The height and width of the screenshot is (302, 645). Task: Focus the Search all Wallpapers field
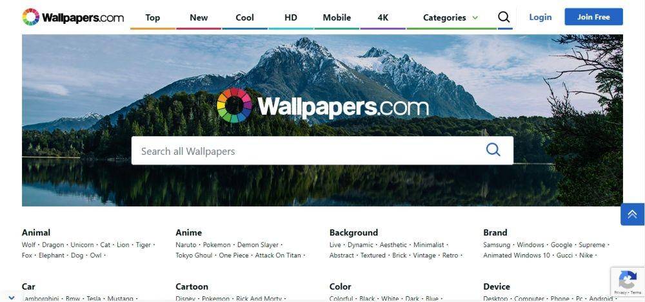(322, 150)
